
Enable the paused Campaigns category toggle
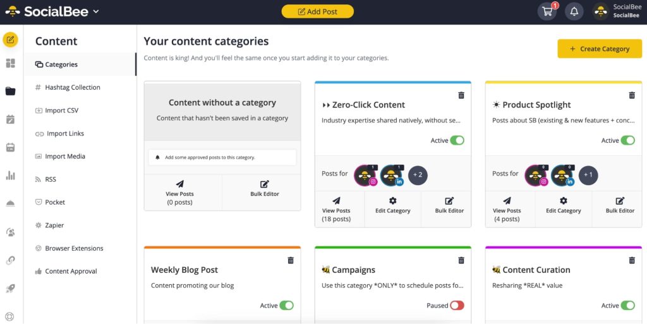point(457,306)
